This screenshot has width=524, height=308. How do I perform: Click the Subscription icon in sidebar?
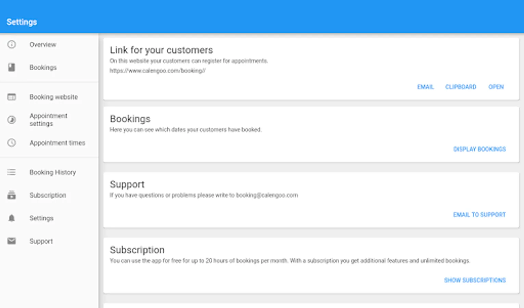click(x=12, y=195)
